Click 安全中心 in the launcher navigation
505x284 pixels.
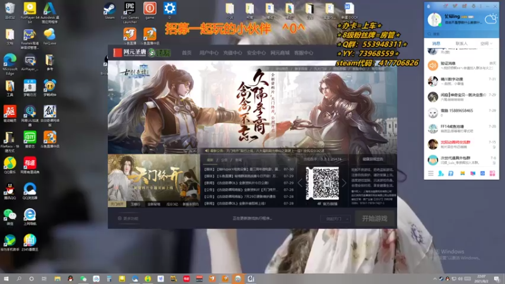(x=256, y=53)
